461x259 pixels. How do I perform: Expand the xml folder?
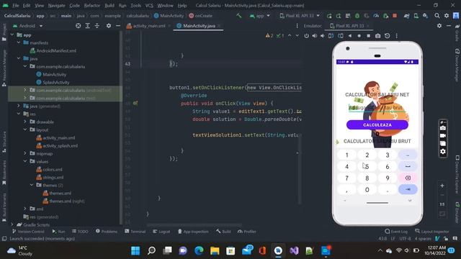(x=25, y=209)
